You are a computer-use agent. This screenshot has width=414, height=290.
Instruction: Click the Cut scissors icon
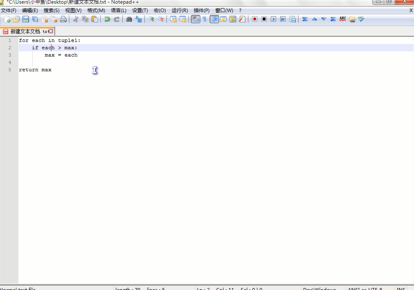[x=76, y=19]
